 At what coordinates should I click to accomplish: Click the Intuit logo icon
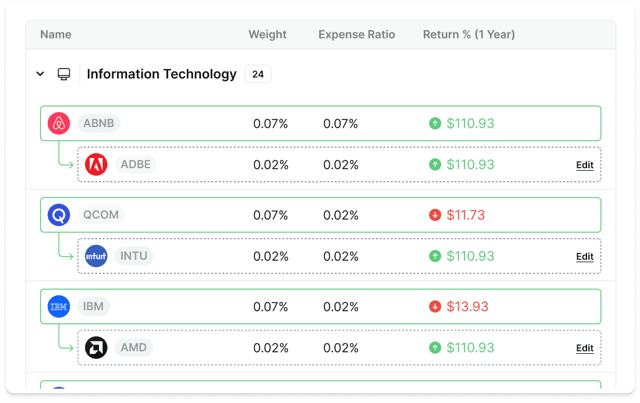click(96, 256)
